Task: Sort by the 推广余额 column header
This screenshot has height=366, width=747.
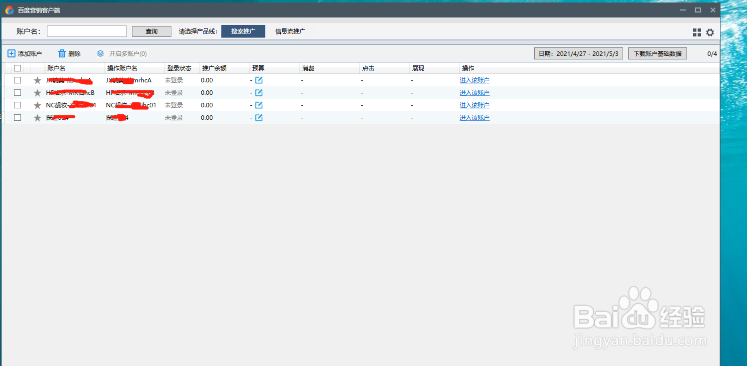Action: coord(225,68)
